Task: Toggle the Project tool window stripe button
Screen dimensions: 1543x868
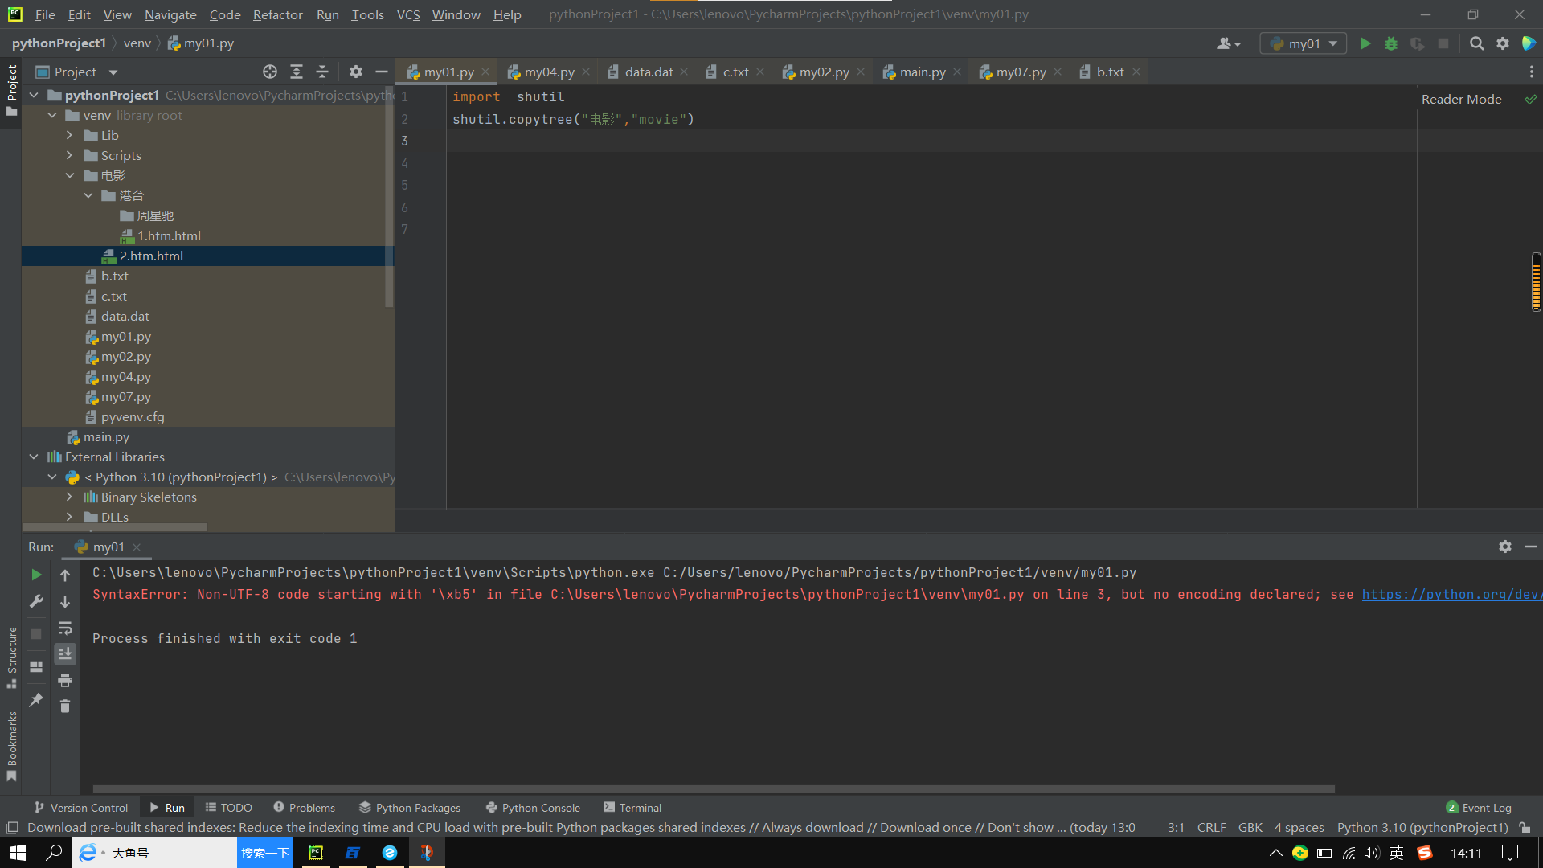Action: click(x=11, y=90)
